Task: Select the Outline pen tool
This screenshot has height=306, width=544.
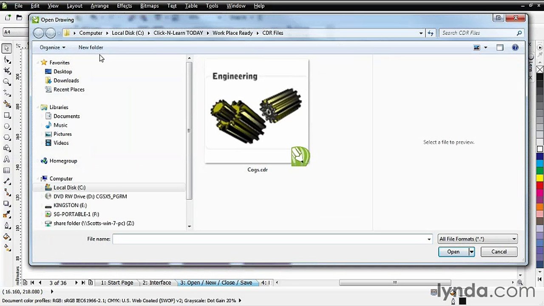Action: [7, 226]
